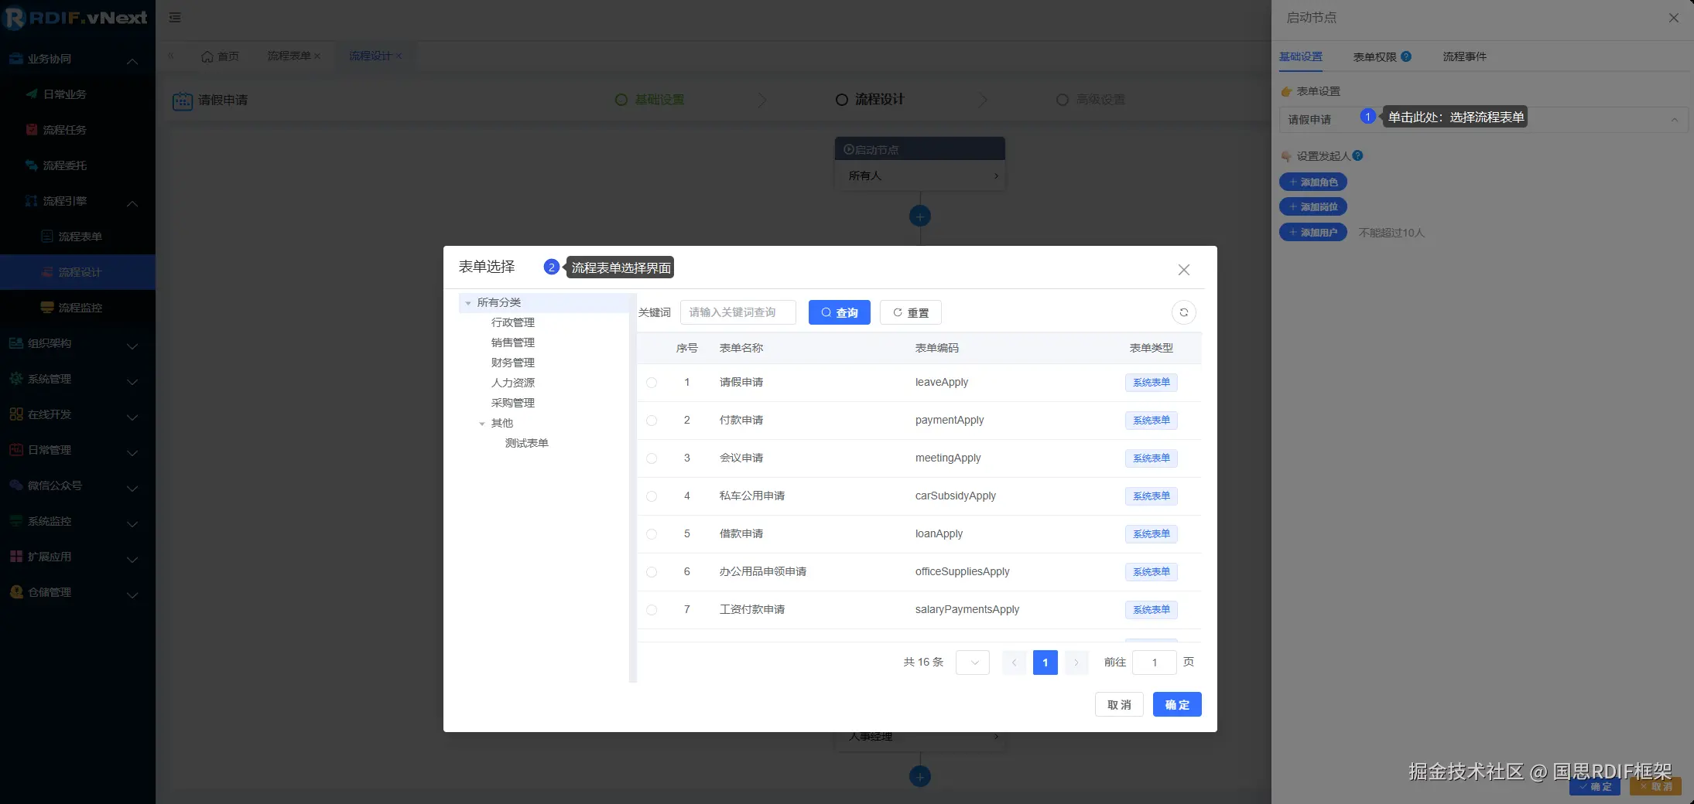Collapse sidebar with hamburger icon
Screen dimensions: 1694x804
point(174,17)
